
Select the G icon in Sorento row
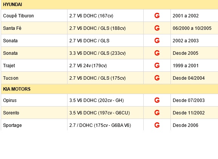157,113
